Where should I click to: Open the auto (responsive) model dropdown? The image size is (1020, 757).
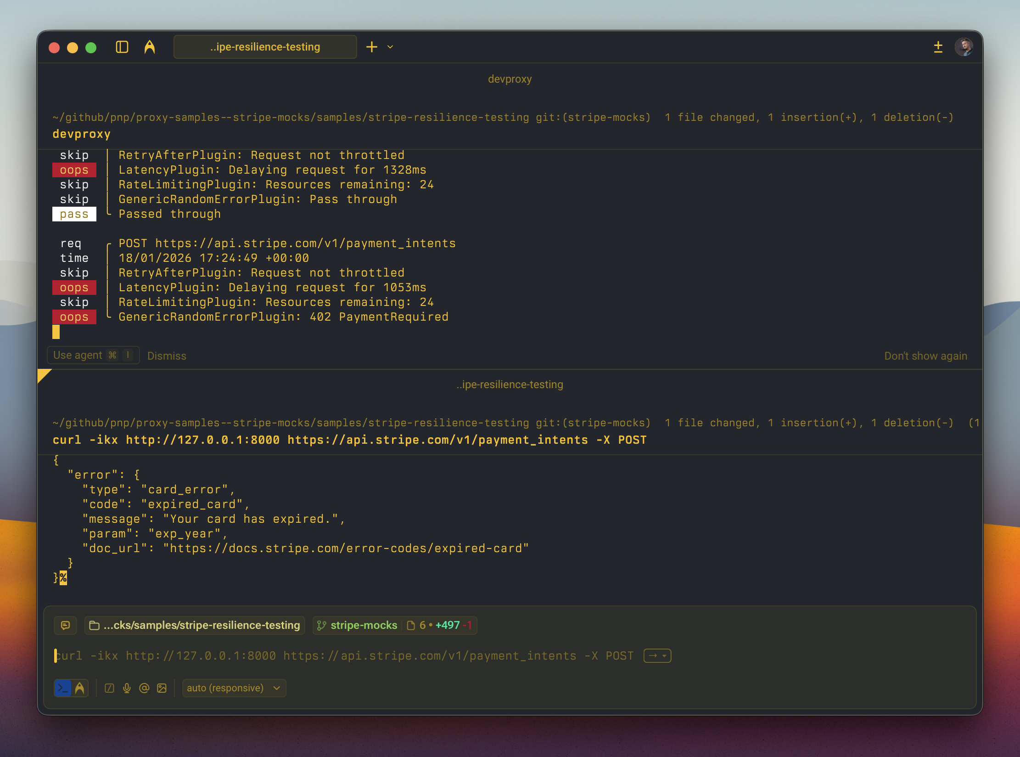click(234, 688)
